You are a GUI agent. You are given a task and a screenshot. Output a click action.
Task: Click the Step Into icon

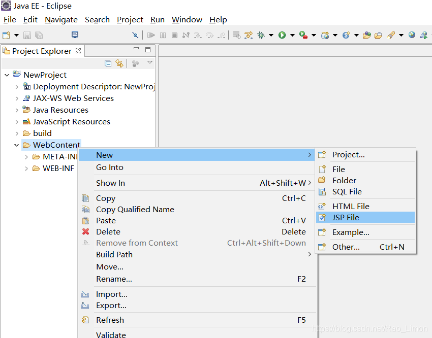[x=198, y=35]
